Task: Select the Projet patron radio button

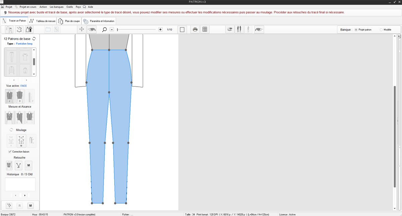Action: [356, 30]
